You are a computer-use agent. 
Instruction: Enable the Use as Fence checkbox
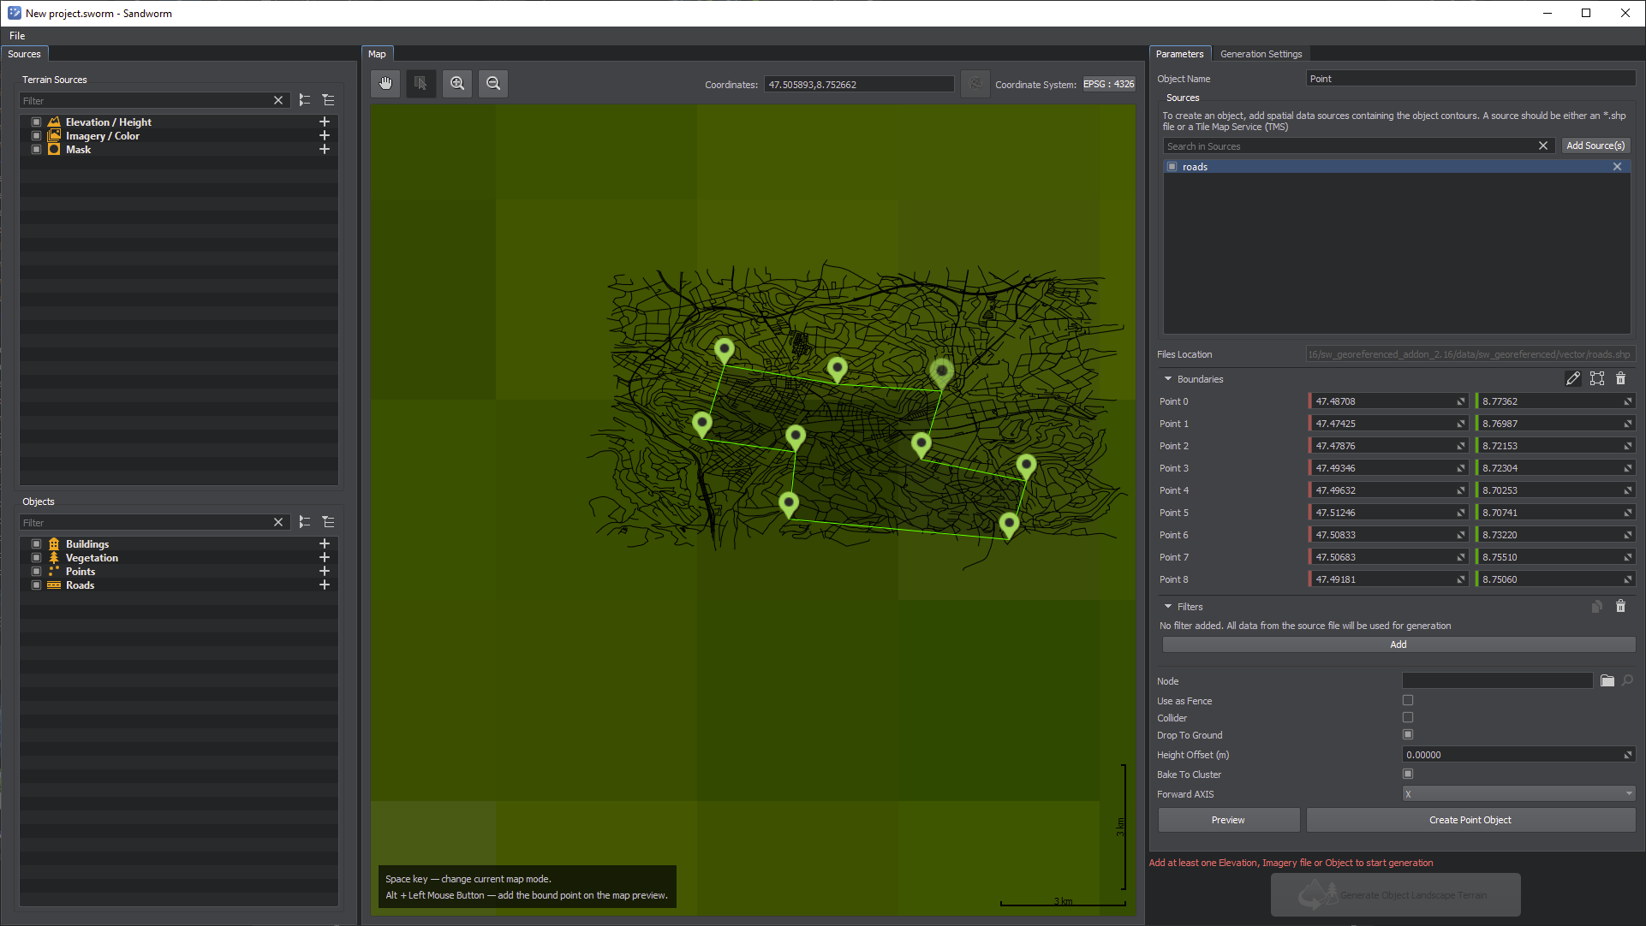(x=1408, y=700)
